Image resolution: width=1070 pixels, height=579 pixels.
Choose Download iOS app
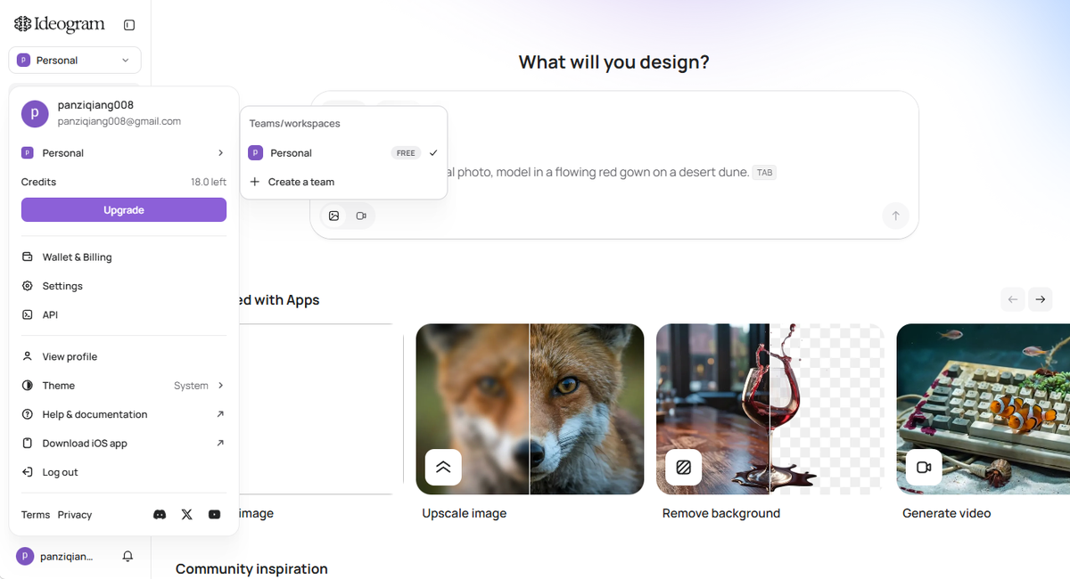click(x=124, y=443)
